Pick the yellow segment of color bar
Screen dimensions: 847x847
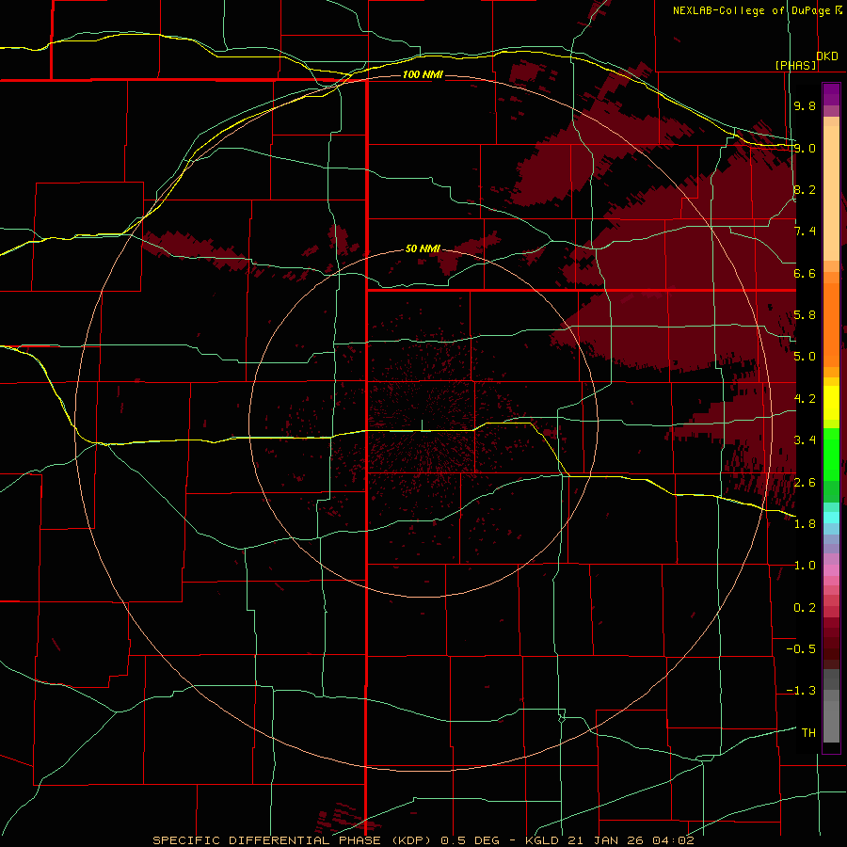tap(831, 403)
